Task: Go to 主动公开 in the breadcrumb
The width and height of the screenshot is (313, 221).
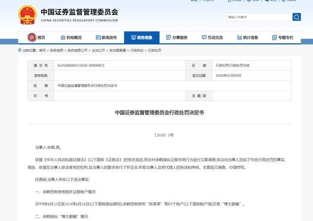Action: [x=98, y=50]
